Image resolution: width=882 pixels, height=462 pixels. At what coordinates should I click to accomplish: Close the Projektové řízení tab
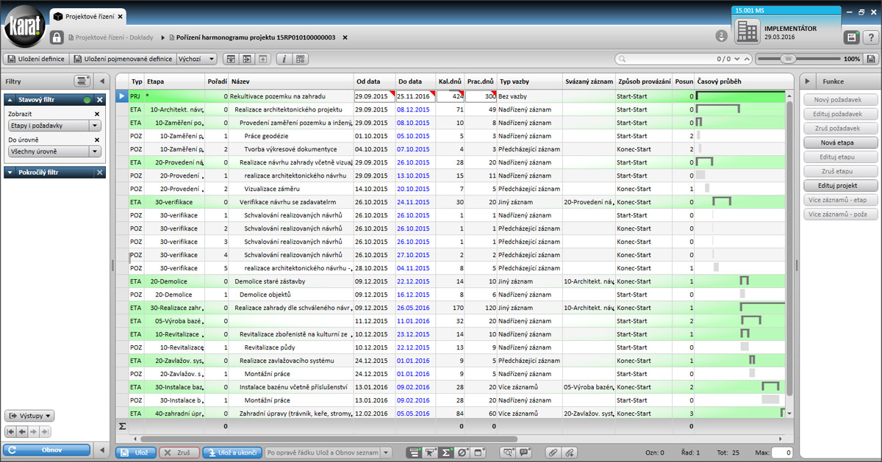(121, 15)
